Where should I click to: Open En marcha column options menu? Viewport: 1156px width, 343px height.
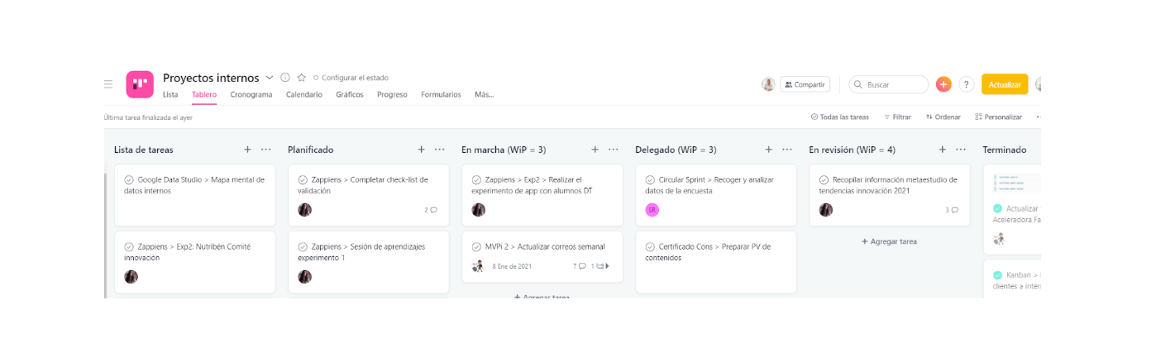click(613, 150)
